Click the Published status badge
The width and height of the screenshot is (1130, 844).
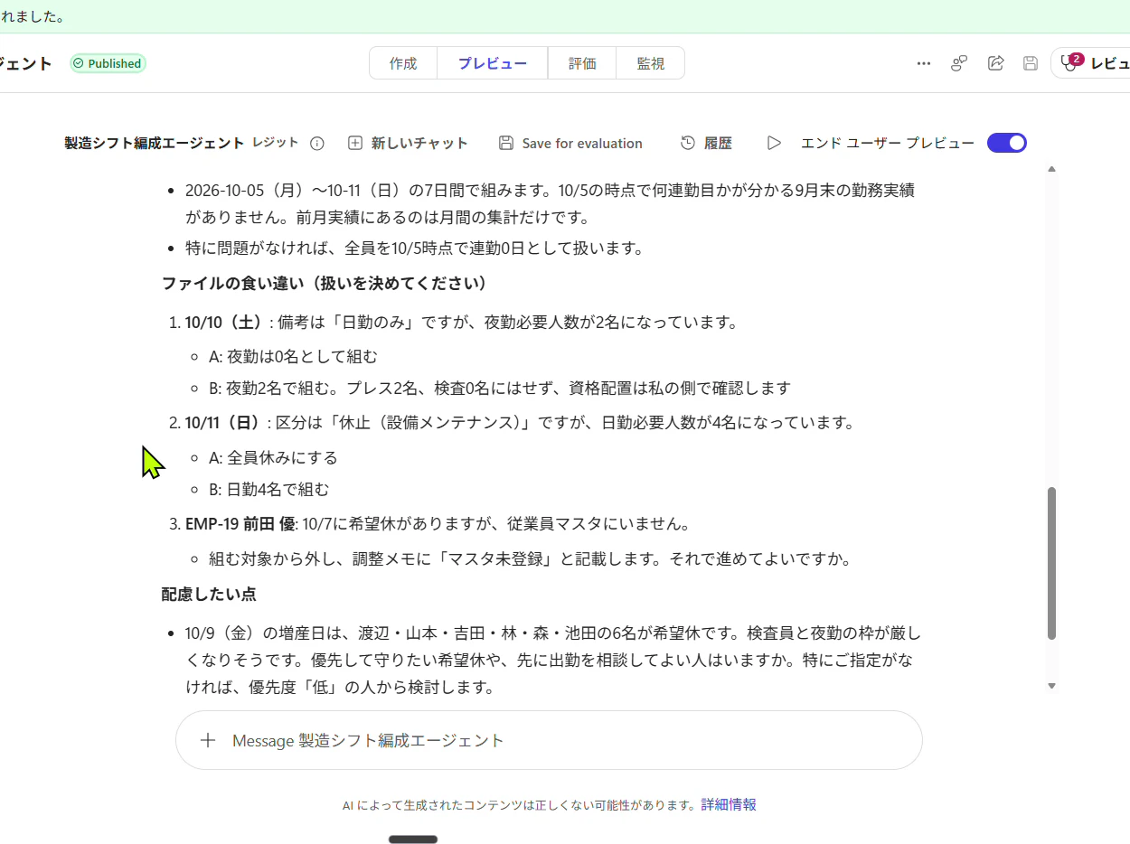click(x=108, y=63)
